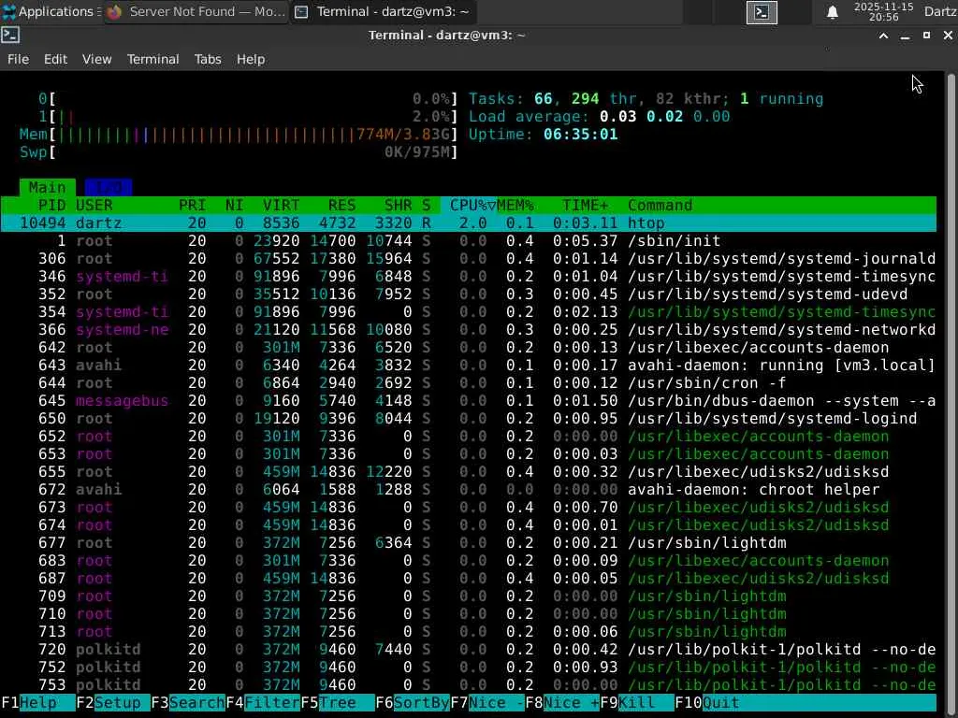
Task: Select the Main tab in htop
Action: [47, 187]
